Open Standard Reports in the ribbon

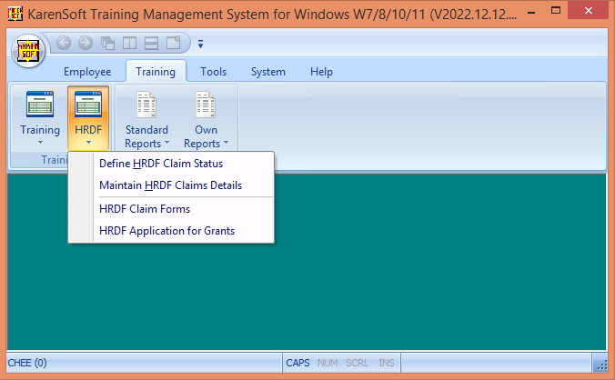(146, 118)
